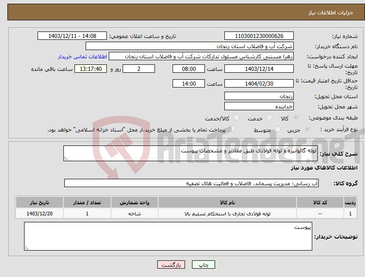The width and height of the screenshot is (365, 277).
Task: Click the request creator field زهرا مستنی
Action: tap(201, 56)
